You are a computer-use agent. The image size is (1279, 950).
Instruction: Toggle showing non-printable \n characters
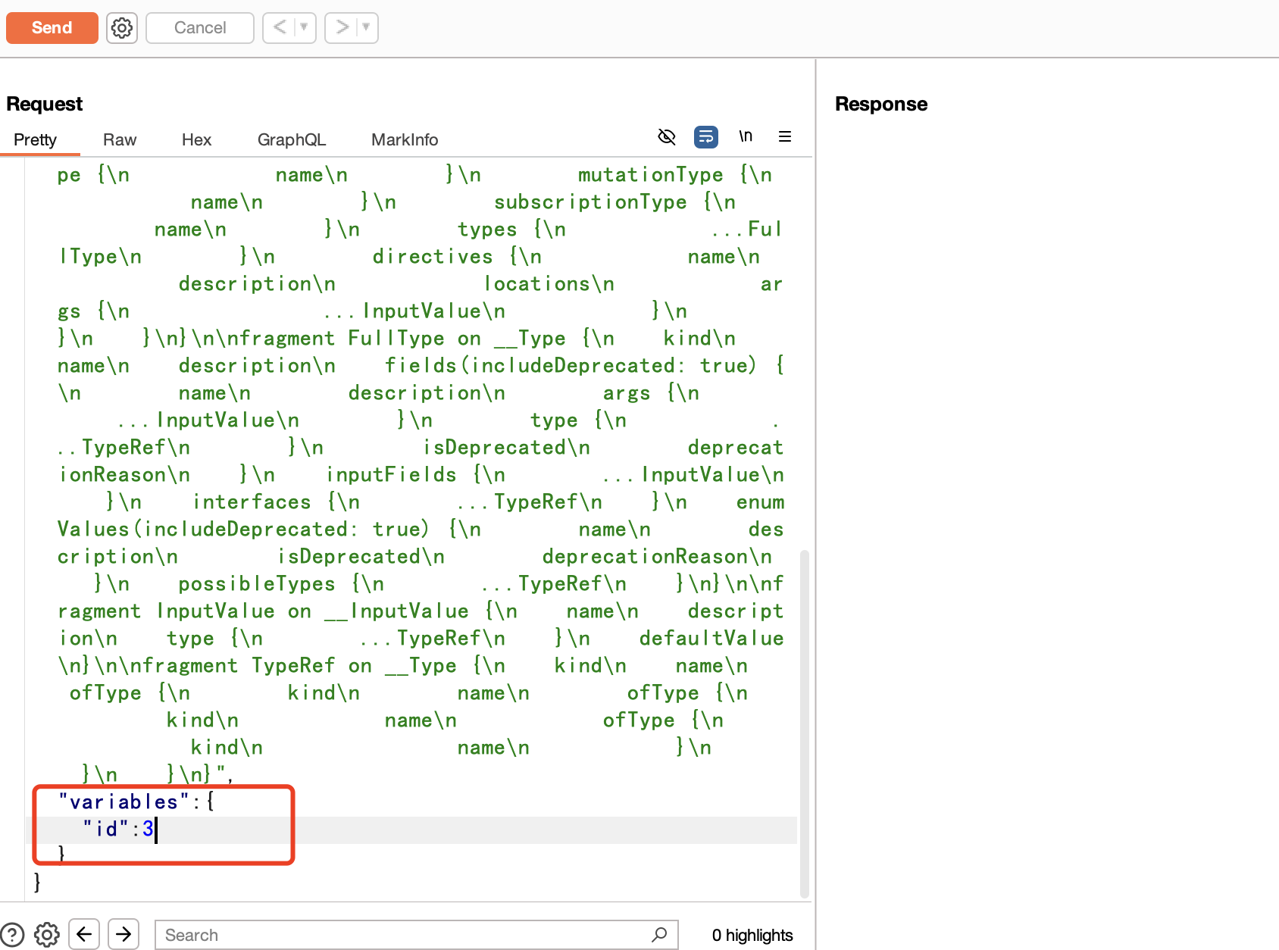point(746,136)
